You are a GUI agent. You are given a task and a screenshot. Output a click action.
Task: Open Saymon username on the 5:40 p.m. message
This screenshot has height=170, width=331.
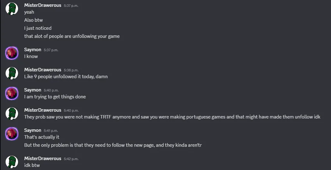click(33, 90)
